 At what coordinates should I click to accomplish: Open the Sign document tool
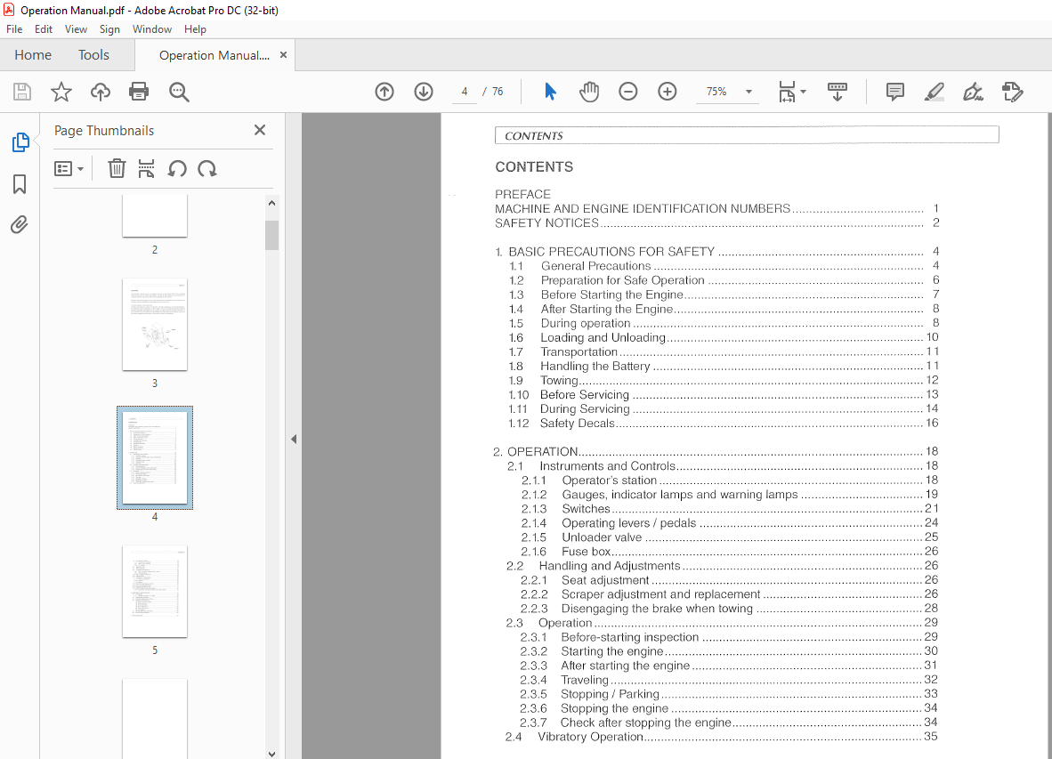tap(973, 92)
